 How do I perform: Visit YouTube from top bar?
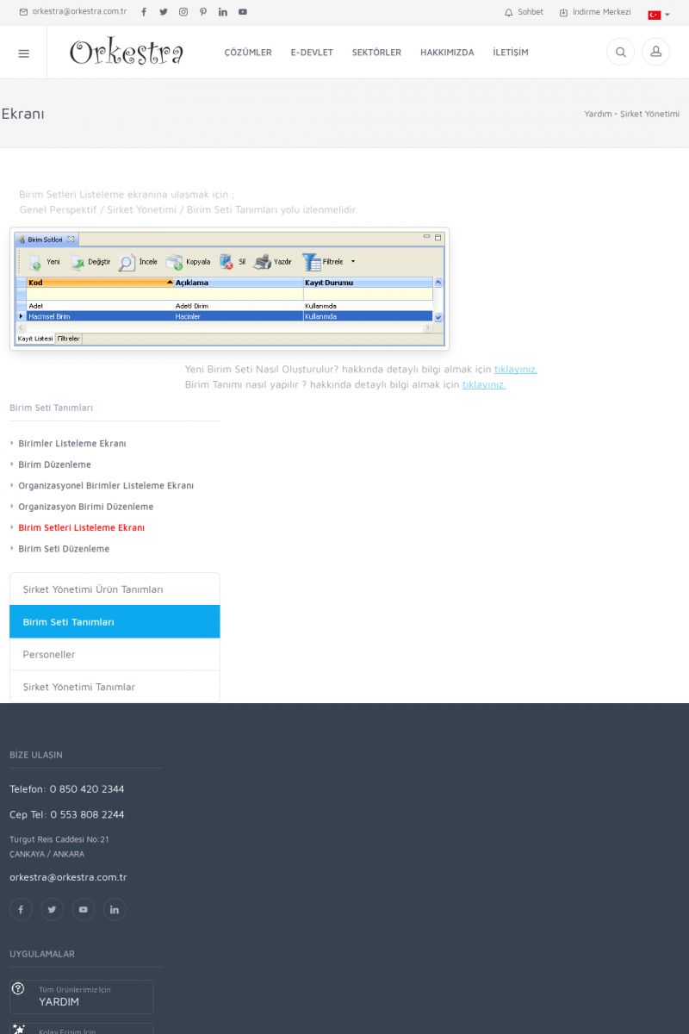[243, 12]
